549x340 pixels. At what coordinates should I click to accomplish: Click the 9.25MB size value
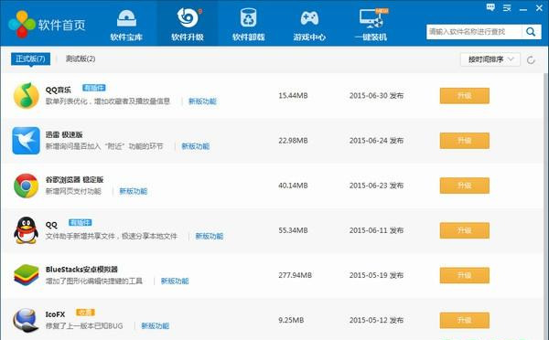tap(291, 320)
